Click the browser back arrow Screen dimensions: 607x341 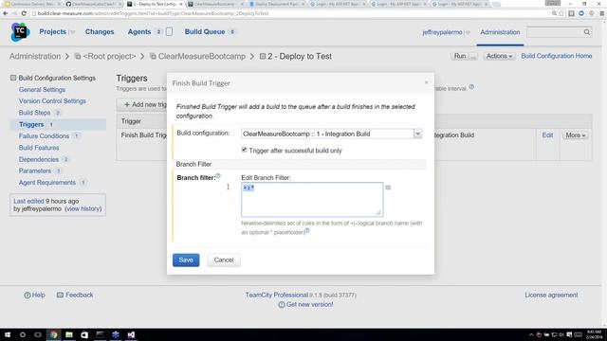(x=6, y=13)
